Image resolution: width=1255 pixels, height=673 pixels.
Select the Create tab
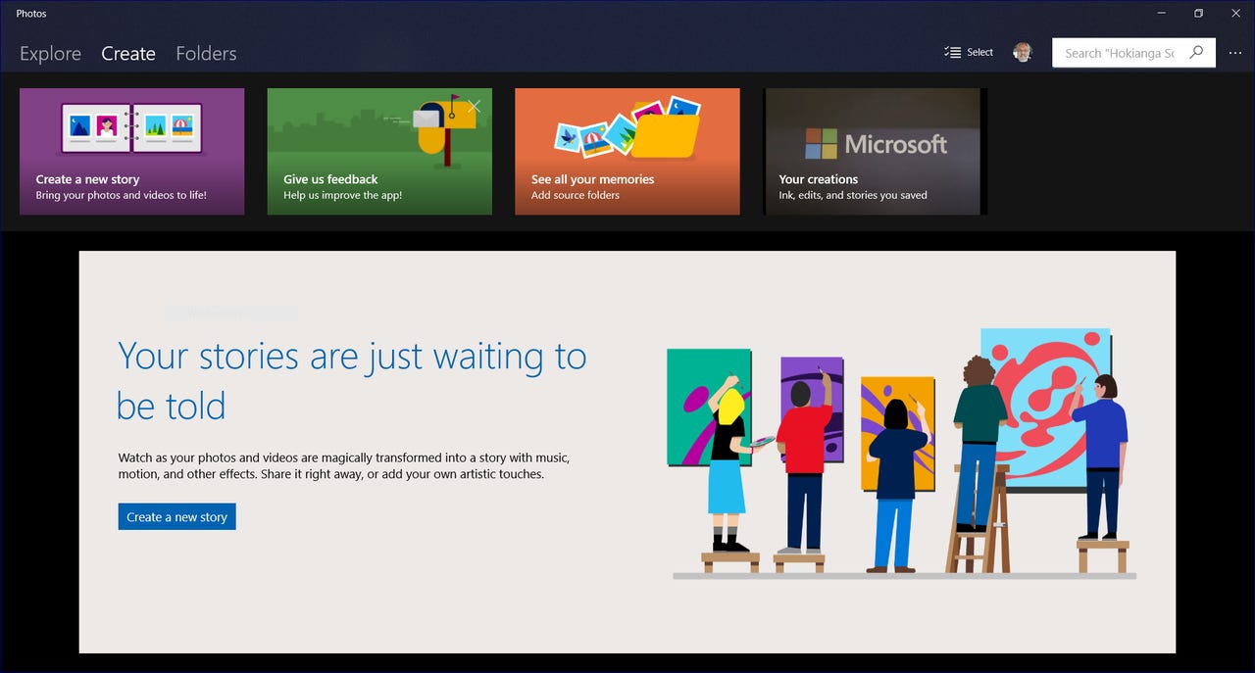[128, 54]
